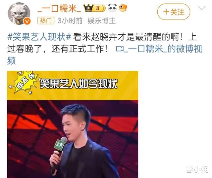Screen dimensions: 212x178
Task: Click the green microphone logo in video
Action: click(x=59, y=144)
